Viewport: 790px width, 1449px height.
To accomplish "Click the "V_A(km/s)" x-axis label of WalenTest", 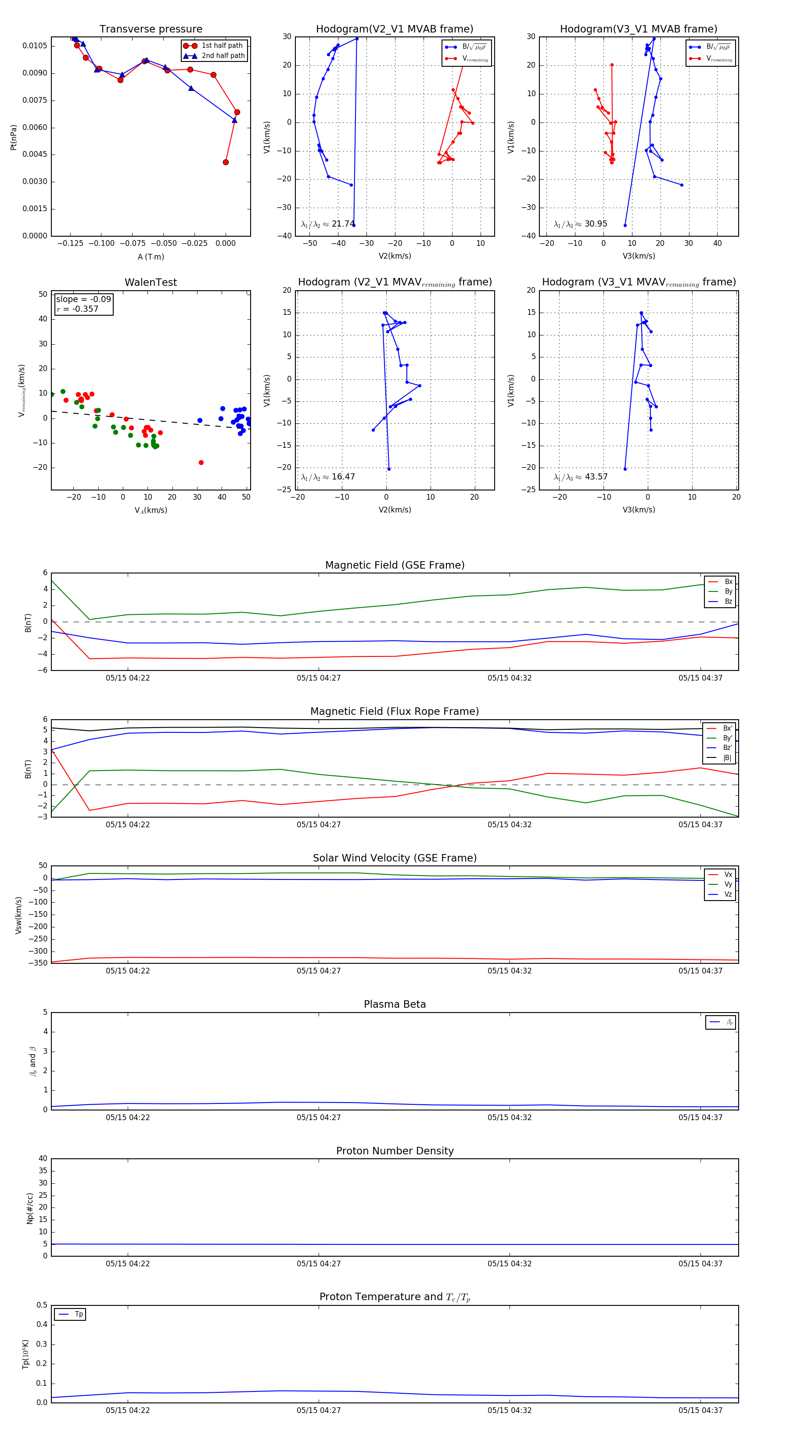I will click(x=151, y=510).
